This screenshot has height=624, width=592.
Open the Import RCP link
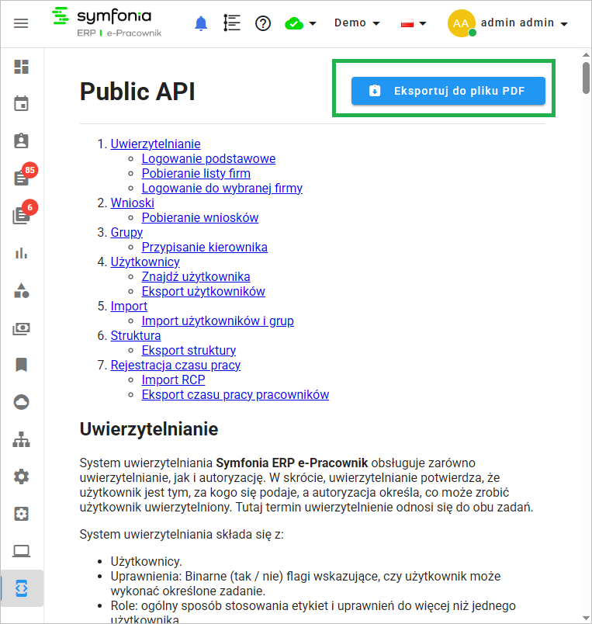pyautogui.click(x=174, y=380)
